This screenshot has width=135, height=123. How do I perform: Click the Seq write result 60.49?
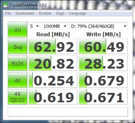103,46
